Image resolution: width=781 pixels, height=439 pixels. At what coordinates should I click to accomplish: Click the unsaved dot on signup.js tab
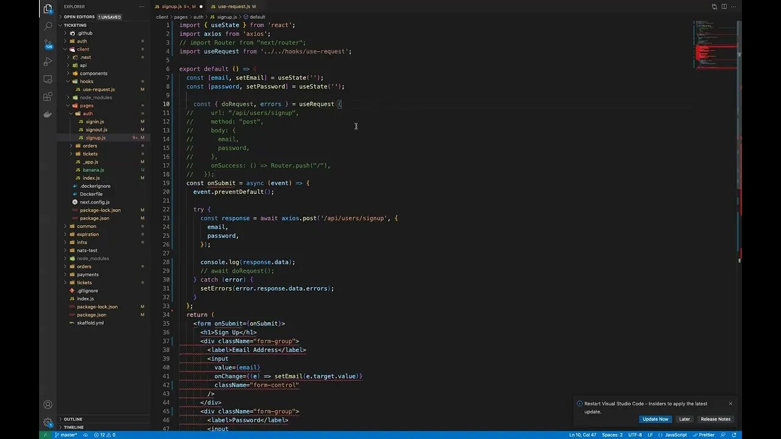click(201, 7)
